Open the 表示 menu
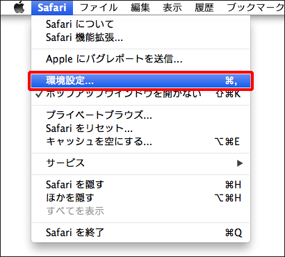 click(x=172, y=8)
